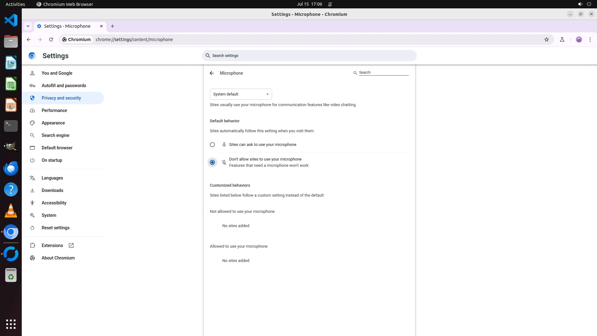The height and width of the screenshot is (336, 597).
Task: Click the Search settings field
Action: coord(309,56)
